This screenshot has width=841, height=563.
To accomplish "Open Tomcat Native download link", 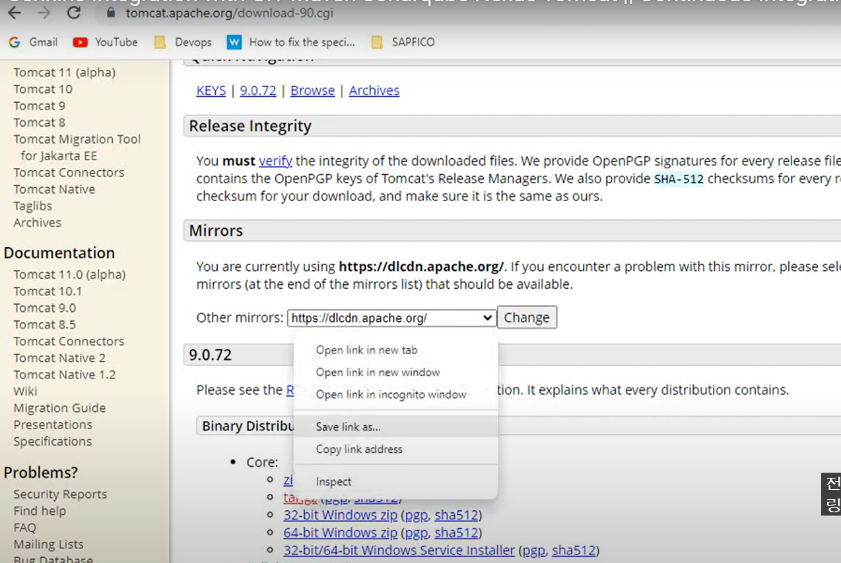I will (x=54, y=189).
